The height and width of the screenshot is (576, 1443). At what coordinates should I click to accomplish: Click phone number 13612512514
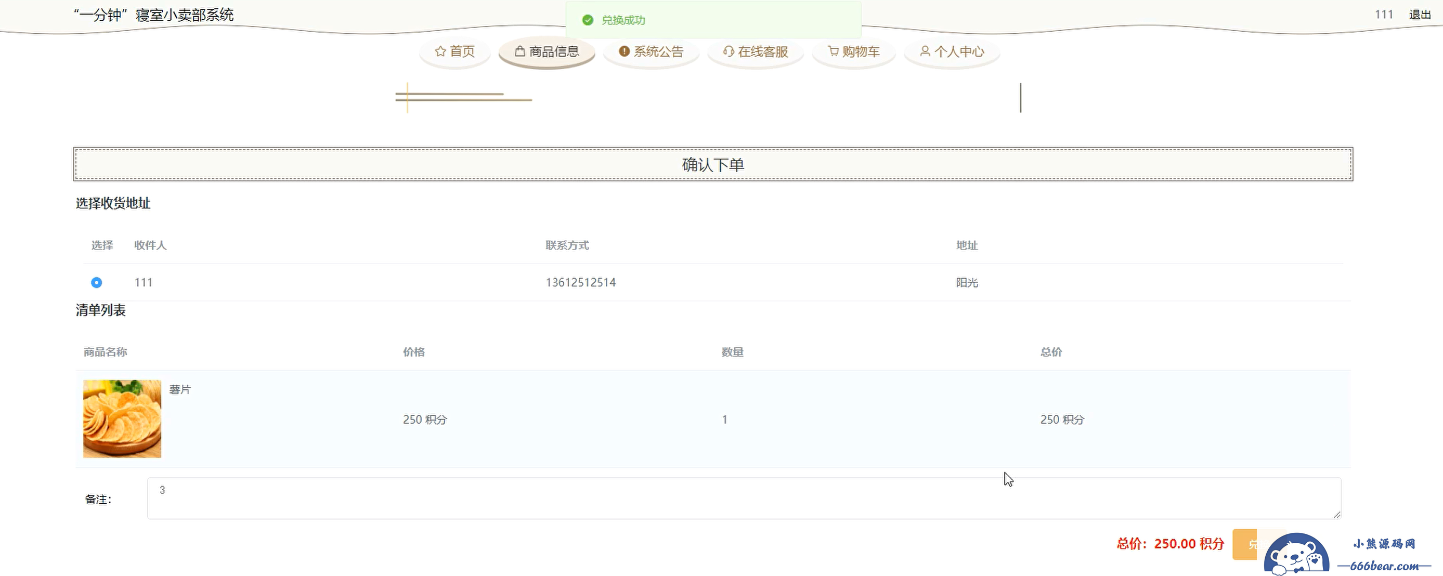pyautogui.click(x=580, y=282)
